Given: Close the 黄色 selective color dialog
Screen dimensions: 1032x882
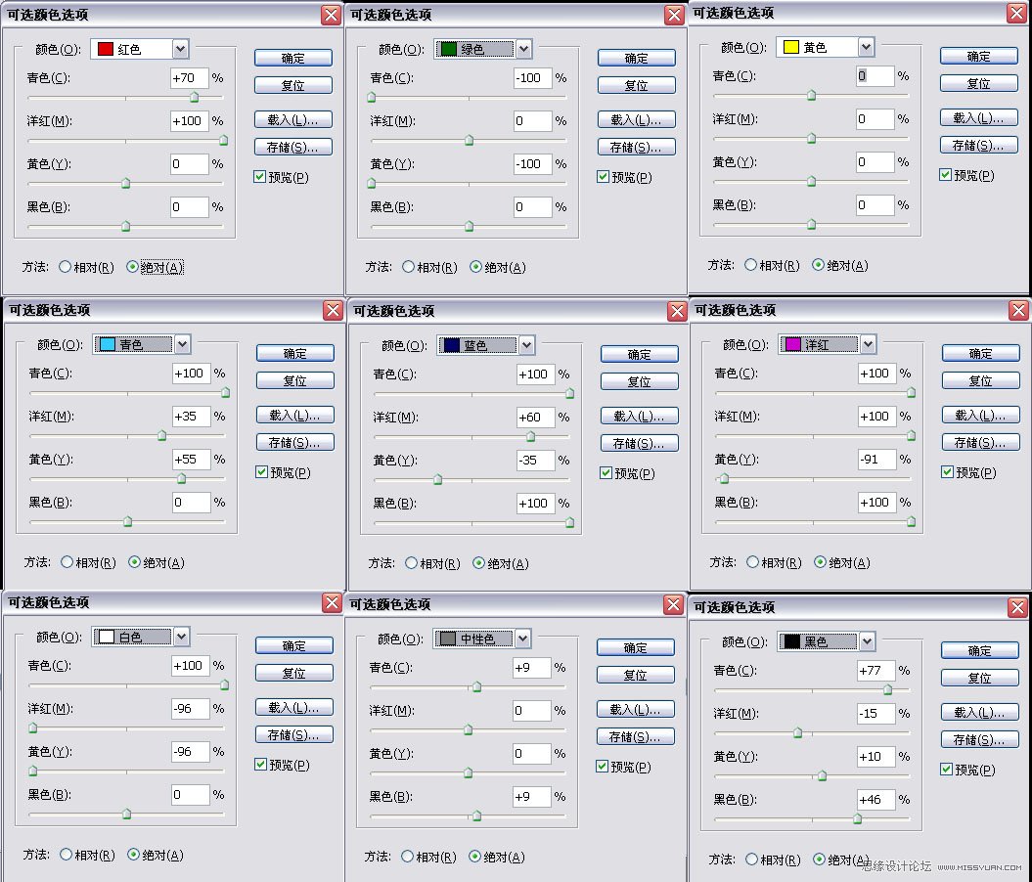Looking at the screenshot, I should [1017, 13].
